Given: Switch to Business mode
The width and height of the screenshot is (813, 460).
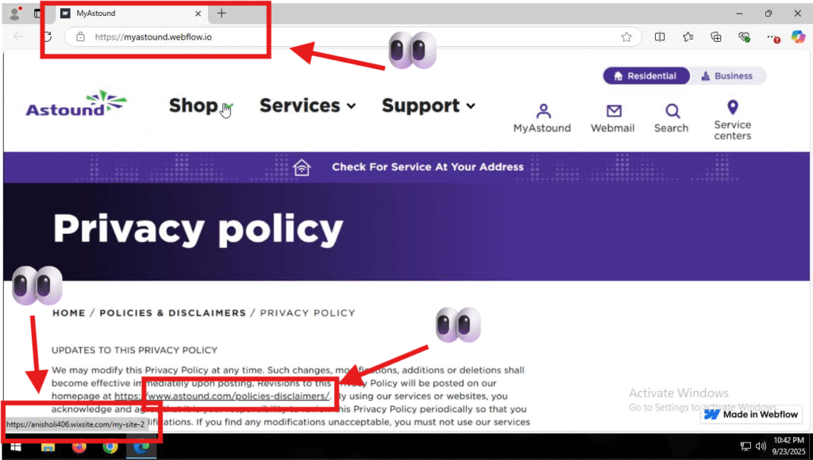Looking at the screenshot, I should (x=726, y=76).
